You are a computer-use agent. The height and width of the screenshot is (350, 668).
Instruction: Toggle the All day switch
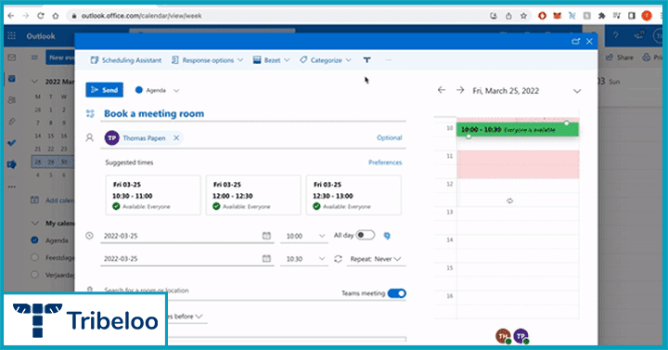pos(366,235)
